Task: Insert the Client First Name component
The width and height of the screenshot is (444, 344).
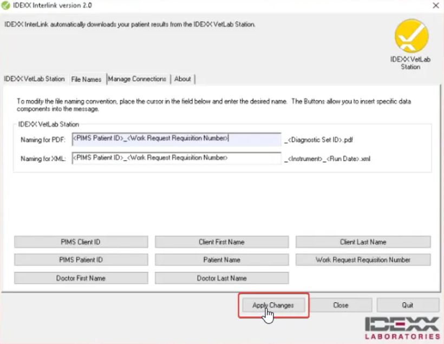Action: click(x=221, y=242)
